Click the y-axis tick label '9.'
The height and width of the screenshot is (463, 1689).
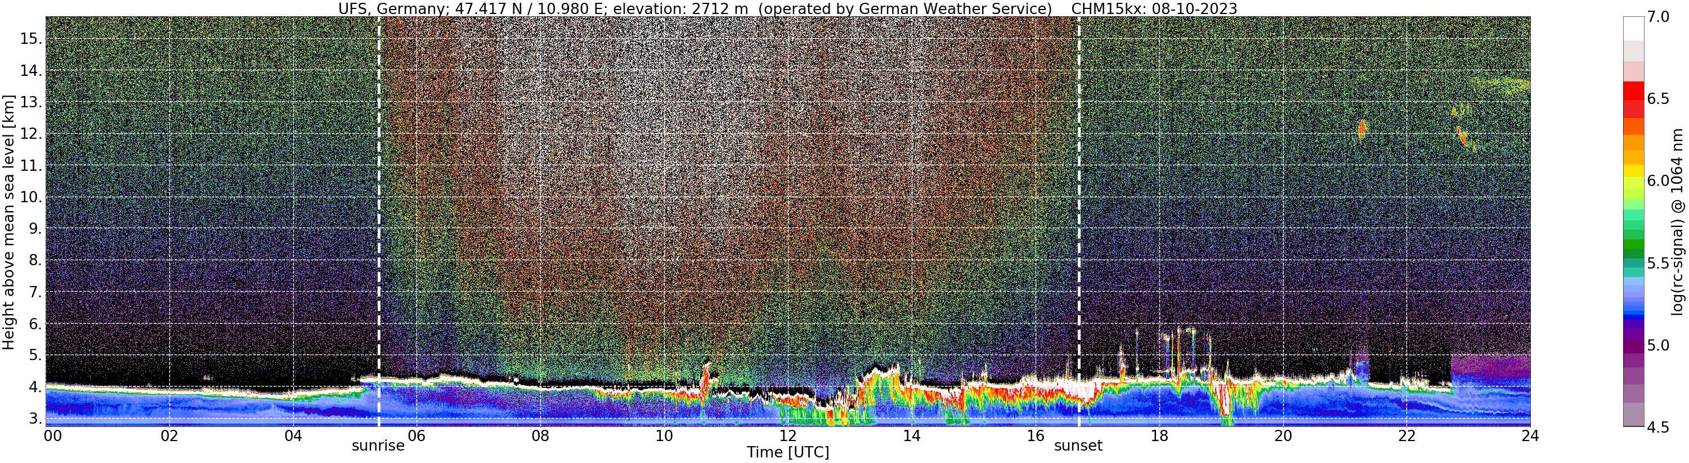pyautogui.click(x=35, y=229)
